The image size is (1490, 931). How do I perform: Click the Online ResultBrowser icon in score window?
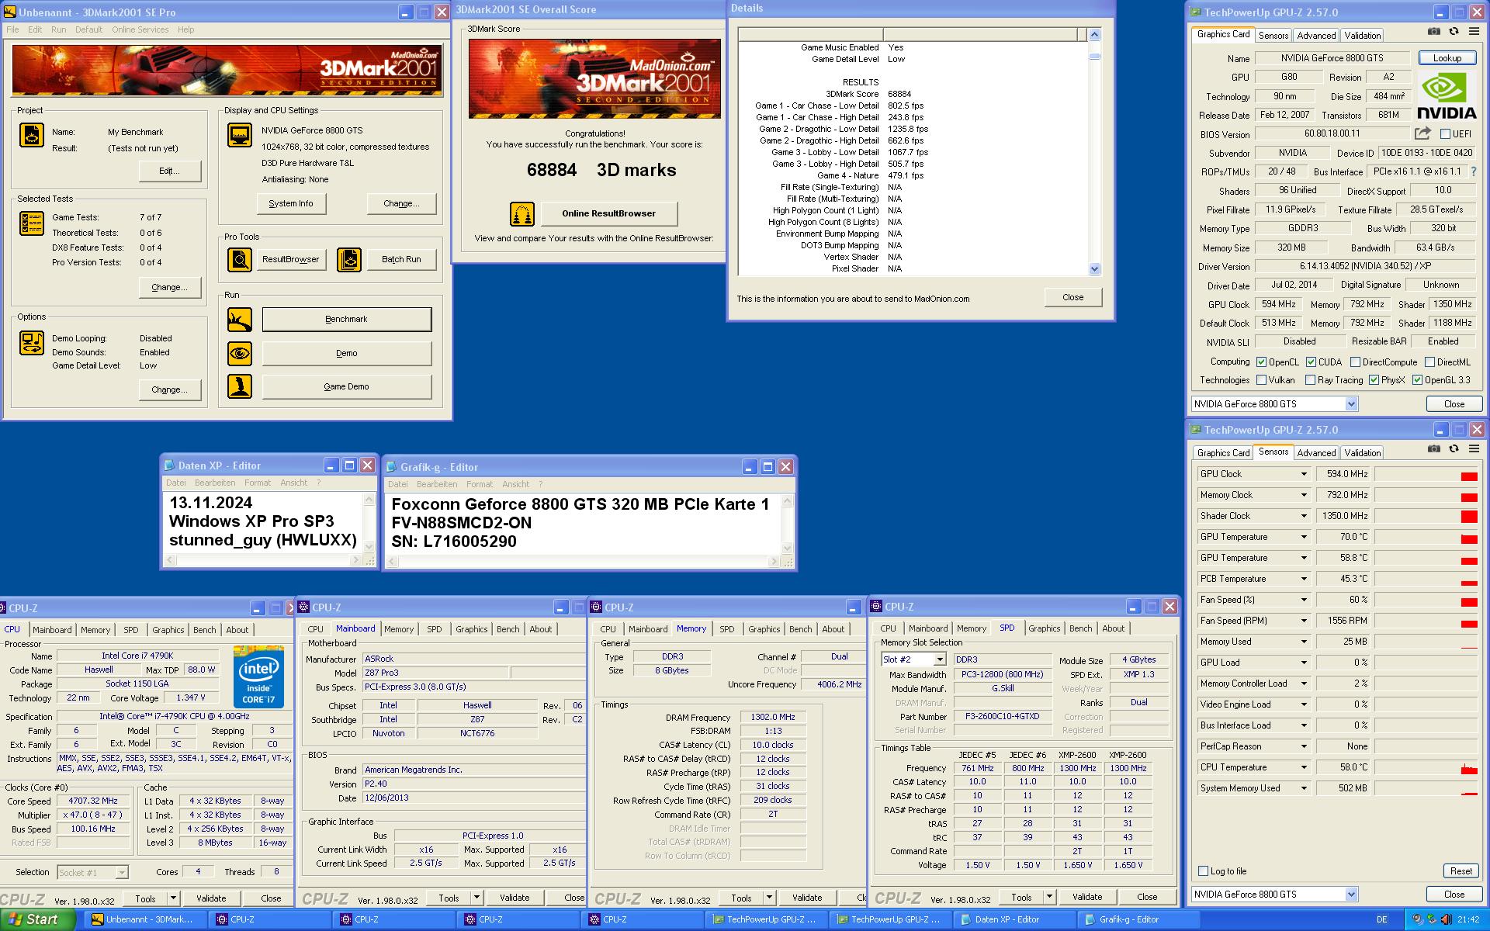(522, 213)
